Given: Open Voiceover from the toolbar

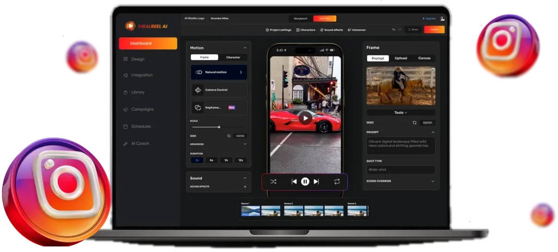Looking at the screenshot, I should [356, 30].
